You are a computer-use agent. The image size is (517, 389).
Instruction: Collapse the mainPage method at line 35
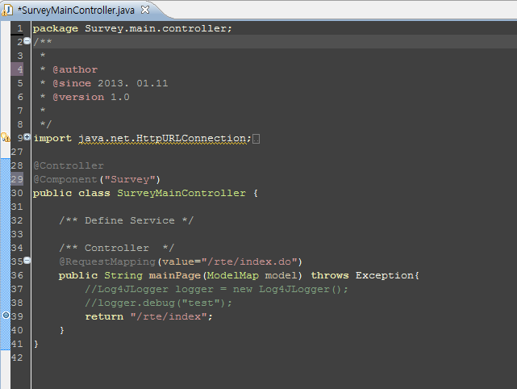click(27, 261)
